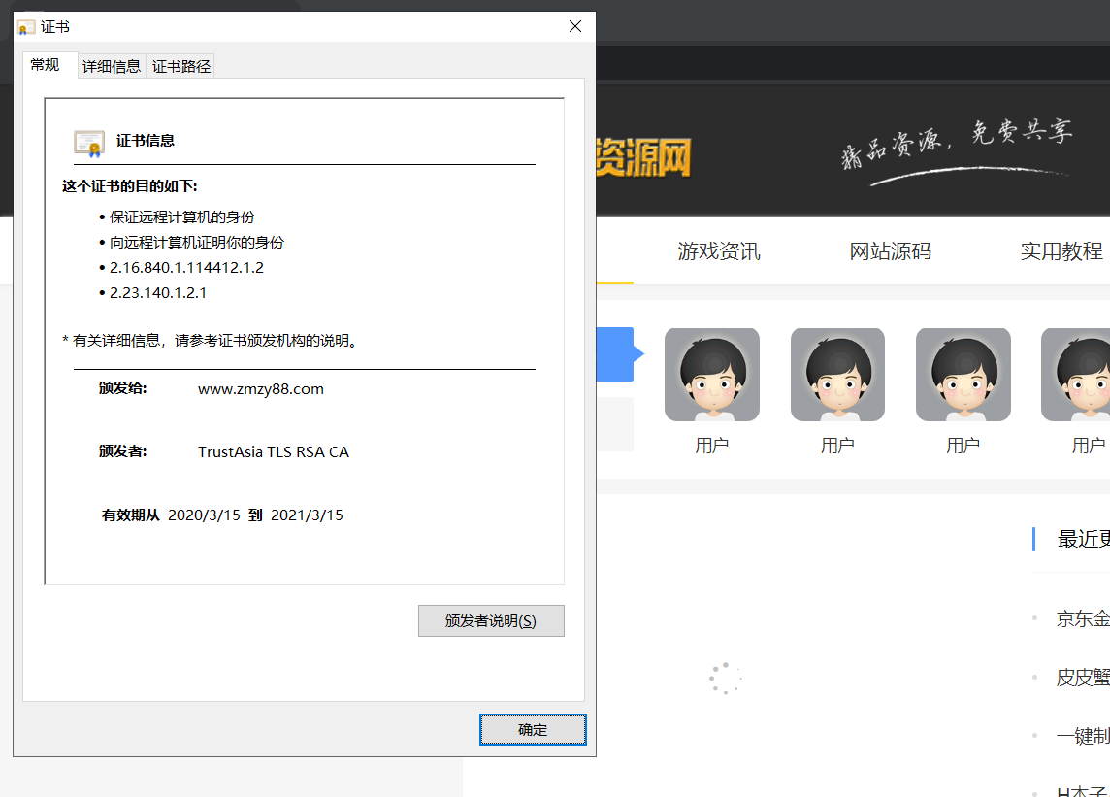Screen dimensions: 1110x797
Task: Select the second 用户 avatar icon
Action: pos(836,374)
